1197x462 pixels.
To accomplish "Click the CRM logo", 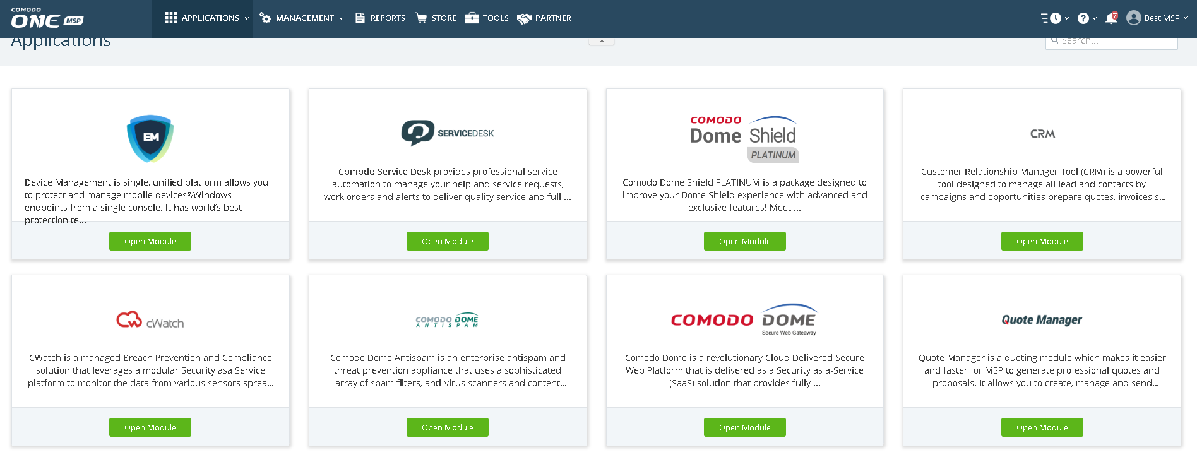I will click(1042, 134).
